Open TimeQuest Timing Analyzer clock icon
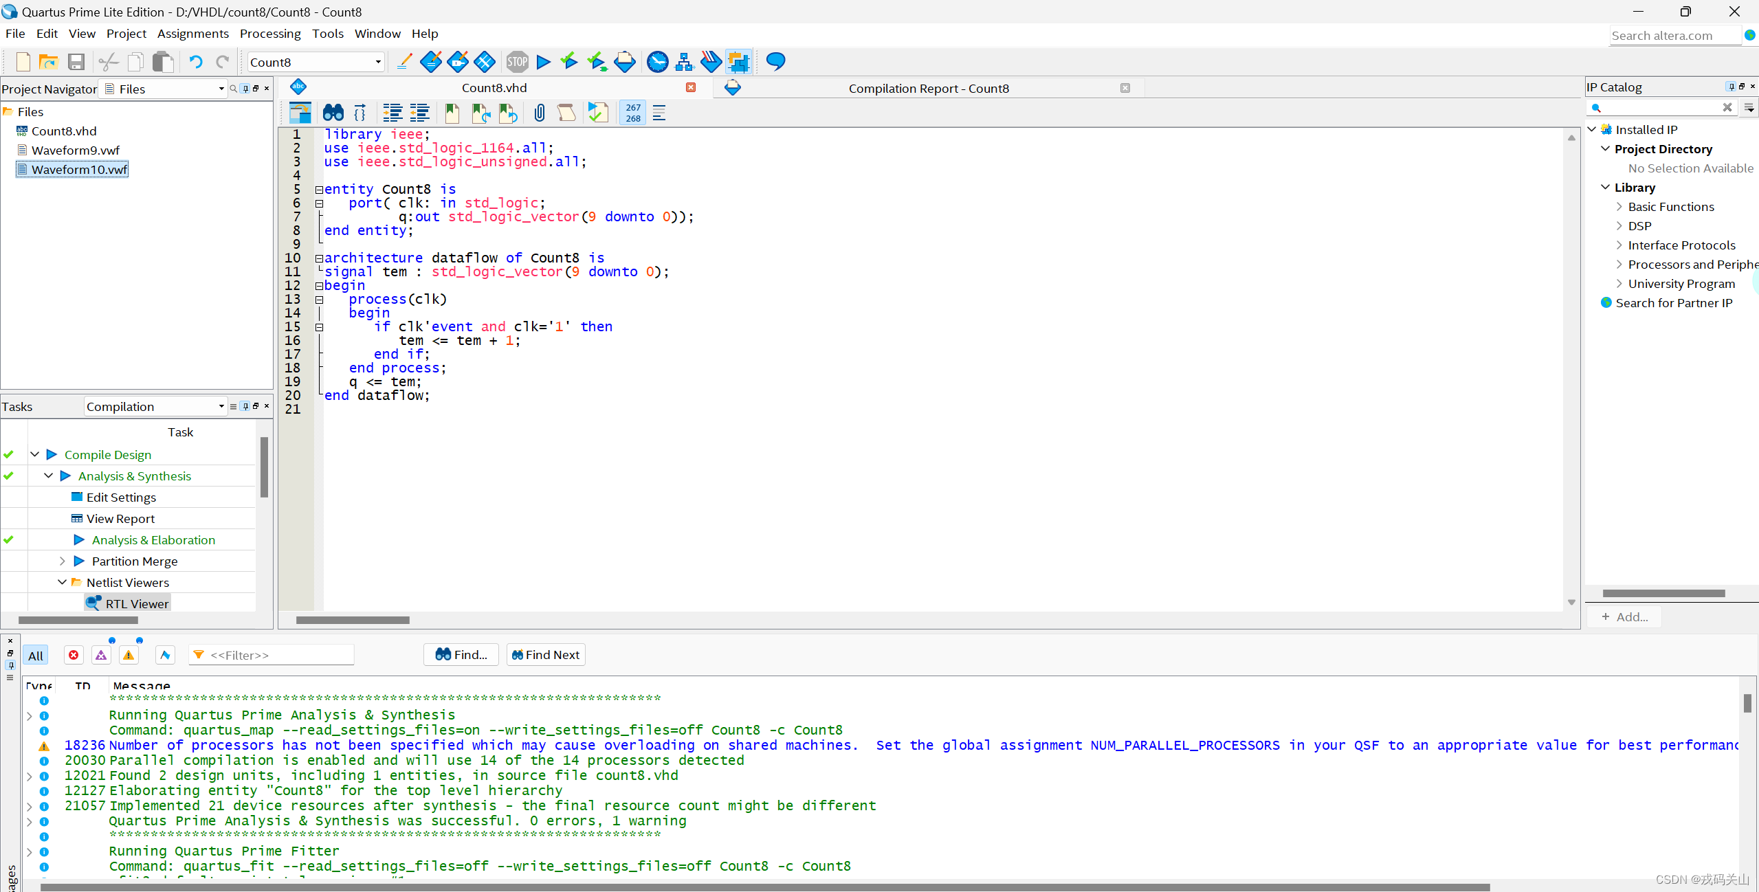 [657, 62]
